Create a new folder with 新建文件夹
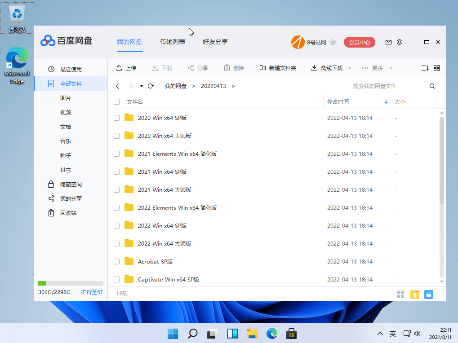Viewport: 458px width, 343px height. point(278,68)
